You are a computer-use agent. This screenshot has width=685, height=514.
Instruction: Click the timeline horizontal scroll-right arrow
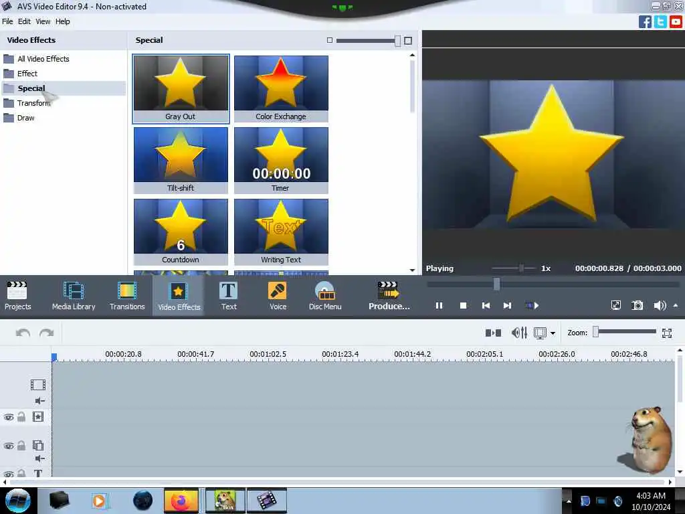(x=670, y=482)
